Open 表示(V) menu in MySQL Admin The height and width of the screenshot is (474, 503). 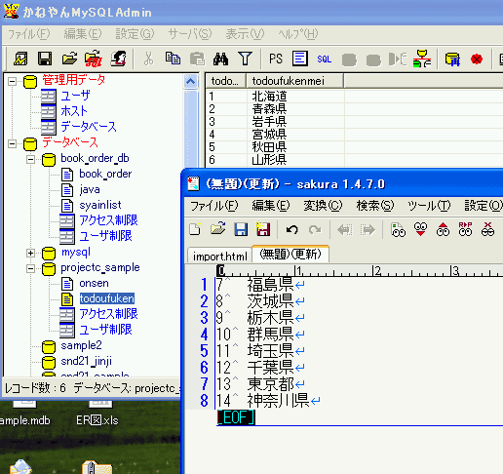[x=245, y=34]
